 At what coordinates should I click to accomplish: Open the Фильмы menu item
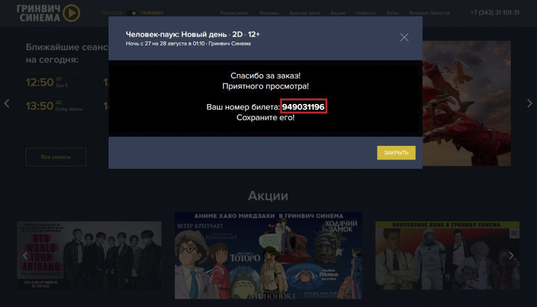269,13
